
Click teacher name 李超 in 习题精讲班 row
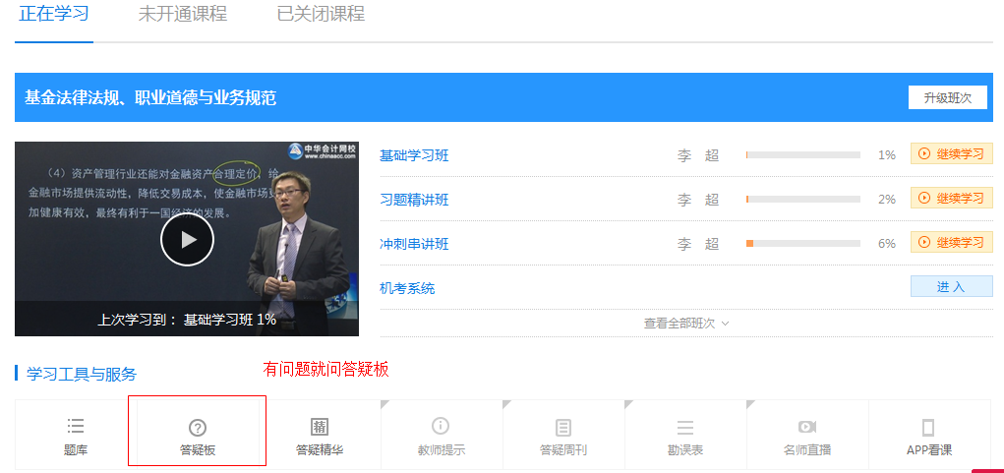(698, 200)
